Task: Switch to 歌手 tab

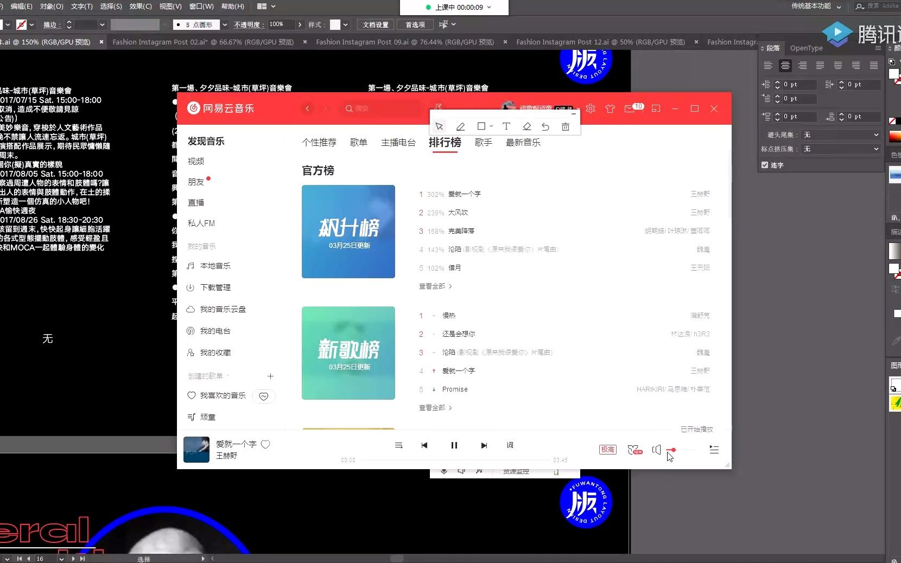Action: pos(483,142)
